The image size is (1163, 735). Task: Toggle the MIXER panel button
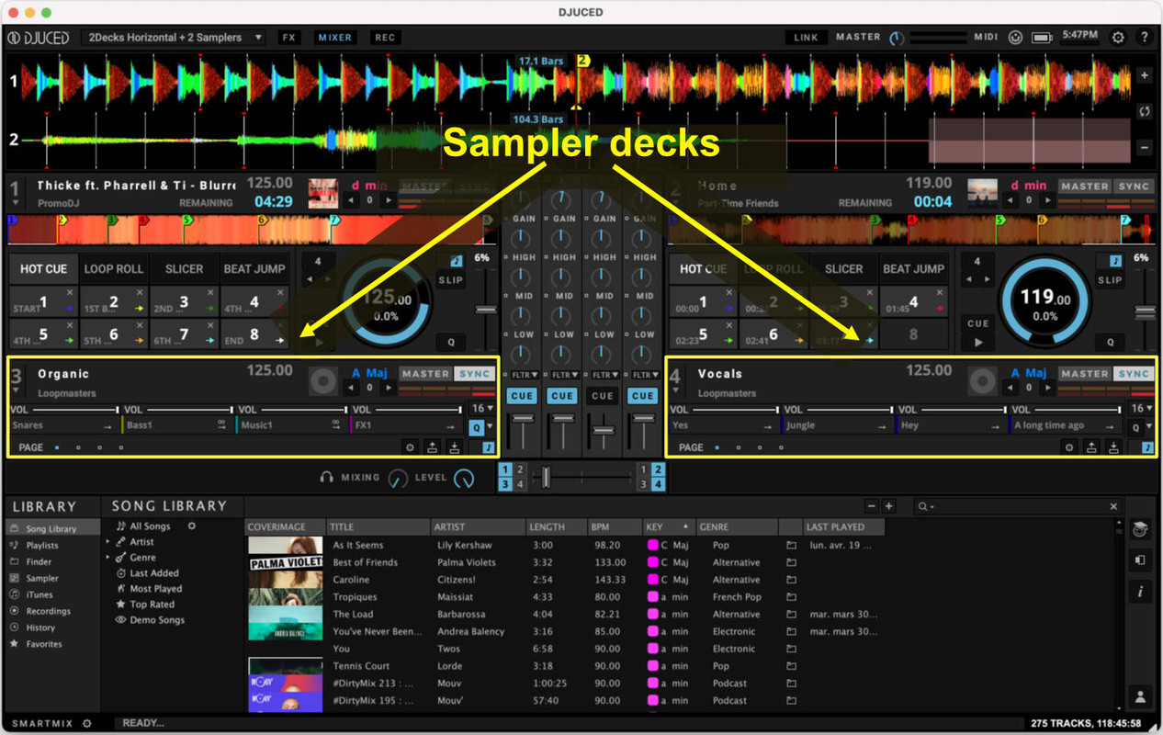pos(334,38)
